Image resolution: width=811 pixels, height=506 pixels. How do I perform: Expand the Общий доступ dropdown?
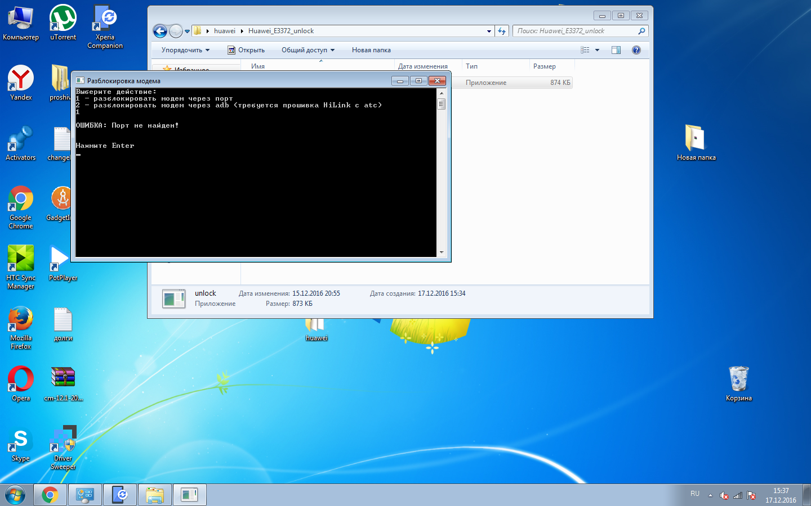[308, 50]
